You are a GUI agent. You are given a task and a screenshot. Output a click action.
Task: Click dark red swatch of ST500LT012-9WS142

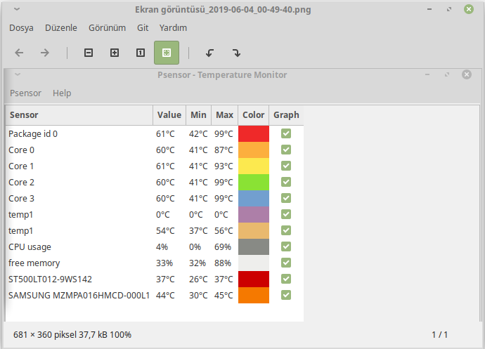254,279
